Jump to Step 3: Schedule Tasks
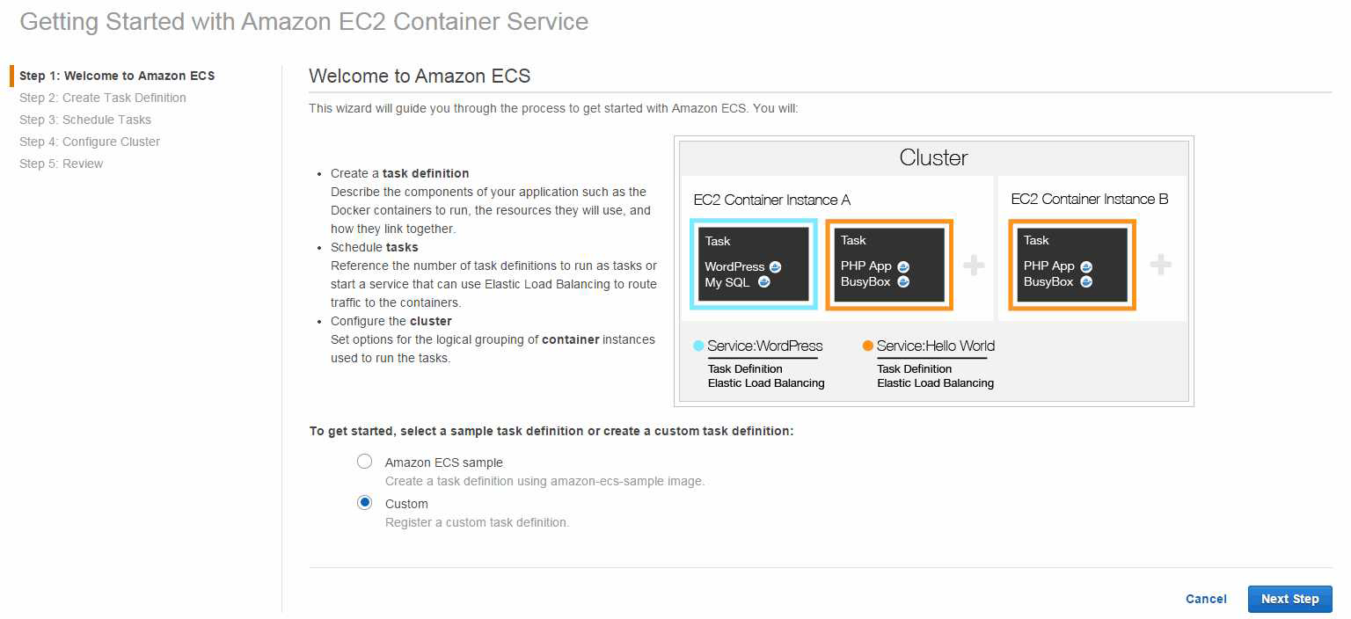Image resolution: width=1351 pixels, height=619 pixels. point(85,120)
